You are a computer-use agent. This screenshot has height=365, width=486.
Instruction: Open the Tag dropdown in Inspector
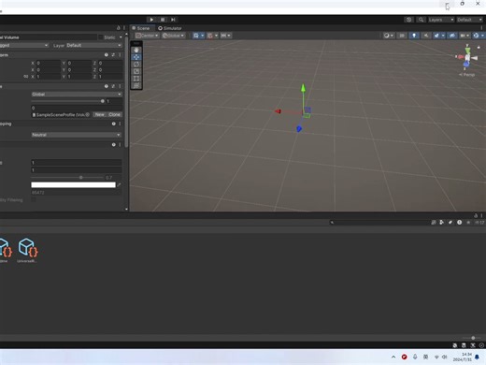pos(24,45)
